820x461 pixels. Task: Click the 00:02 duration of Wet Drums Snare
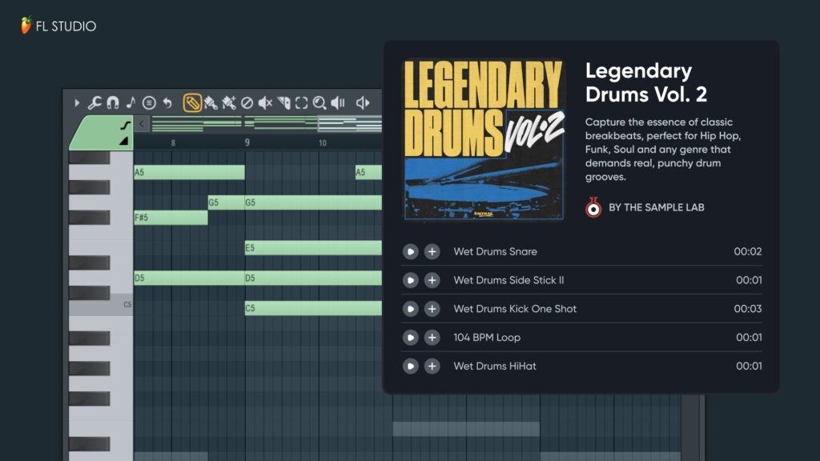pos(748,251)
